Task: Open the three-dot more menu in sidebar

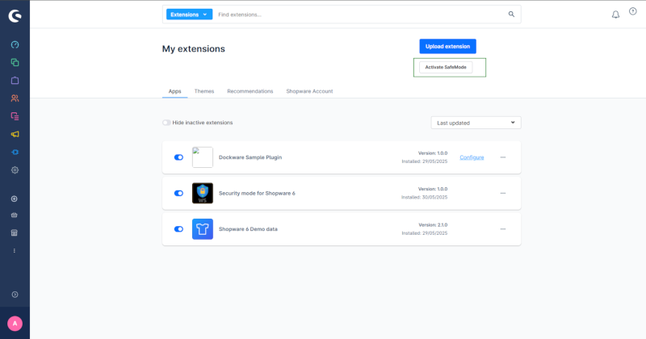Action: 15,250
